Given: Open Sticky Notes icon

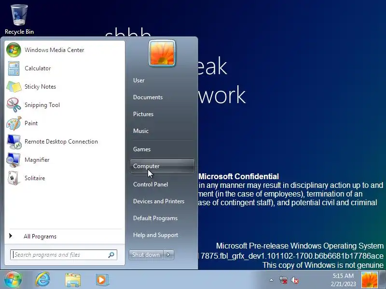Looking at the screenshot, I should click(x=14, y=87).
